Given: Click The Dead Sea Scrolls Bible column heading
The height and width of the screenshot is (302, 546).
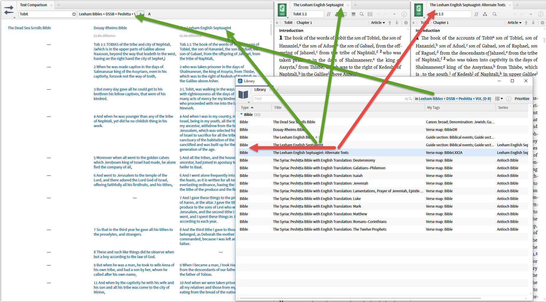Looking at the screenshot, I should pyautogui.click(x=29, y=28).
